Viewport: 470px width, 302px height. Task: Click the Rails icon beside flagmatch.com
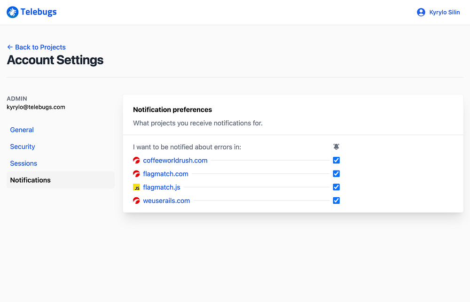[x=137, y=174]
